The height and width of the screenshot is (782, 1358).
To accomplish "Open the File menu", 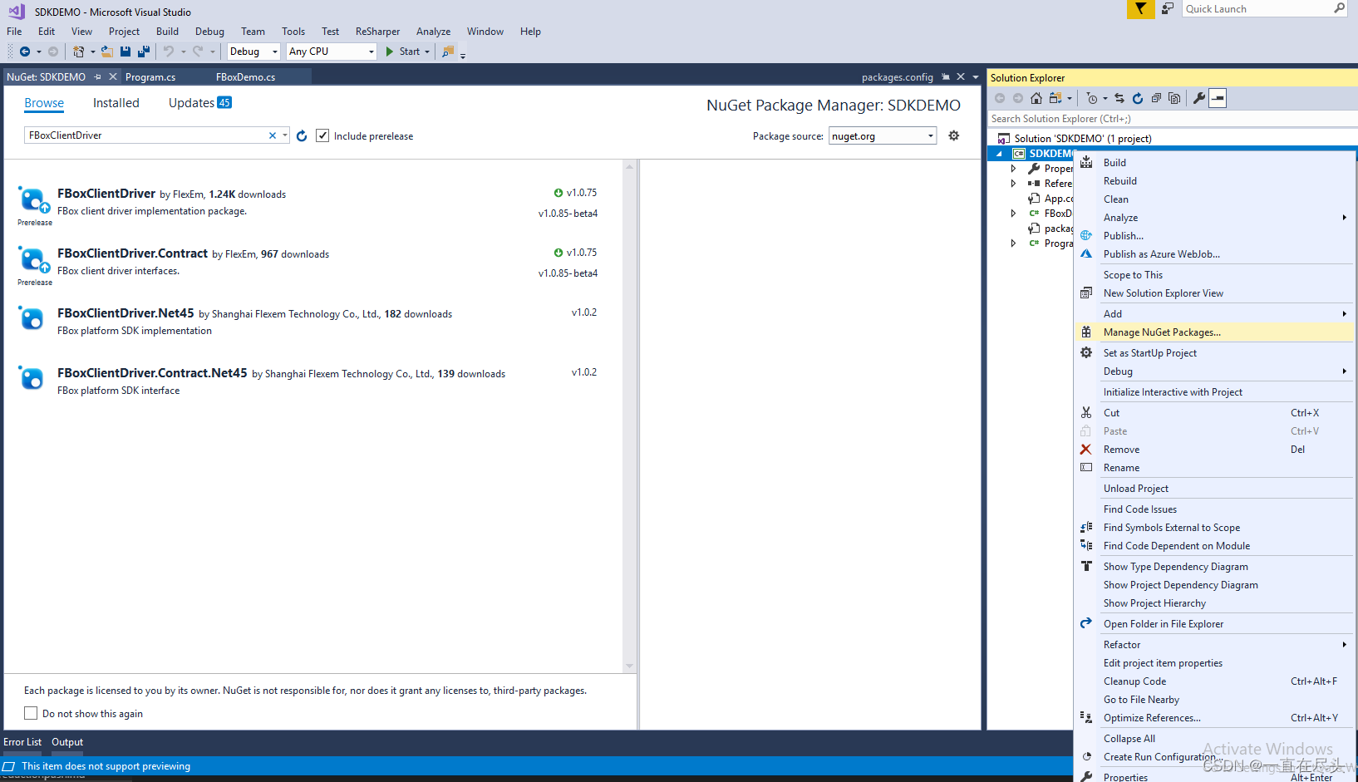I will click(x=14, y=32).
